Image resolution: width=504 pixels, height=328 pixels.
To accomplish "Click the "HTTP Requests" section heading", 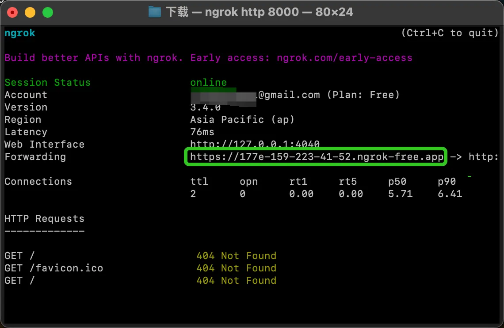I will click(44, 219).
